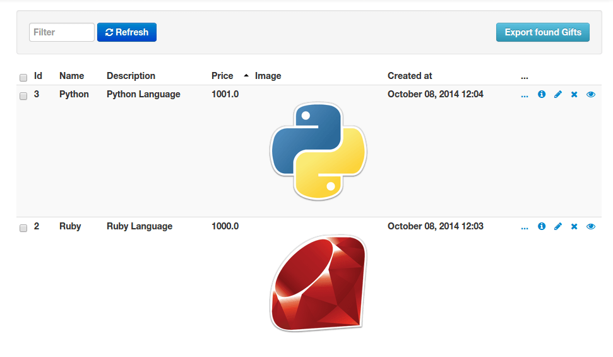Click the eye show icon for Python row
The image size is (613, 357).
tap(591, 94)
